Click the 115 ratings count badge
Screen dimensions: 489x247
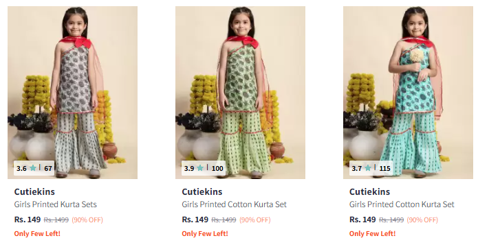pos(385,169)
